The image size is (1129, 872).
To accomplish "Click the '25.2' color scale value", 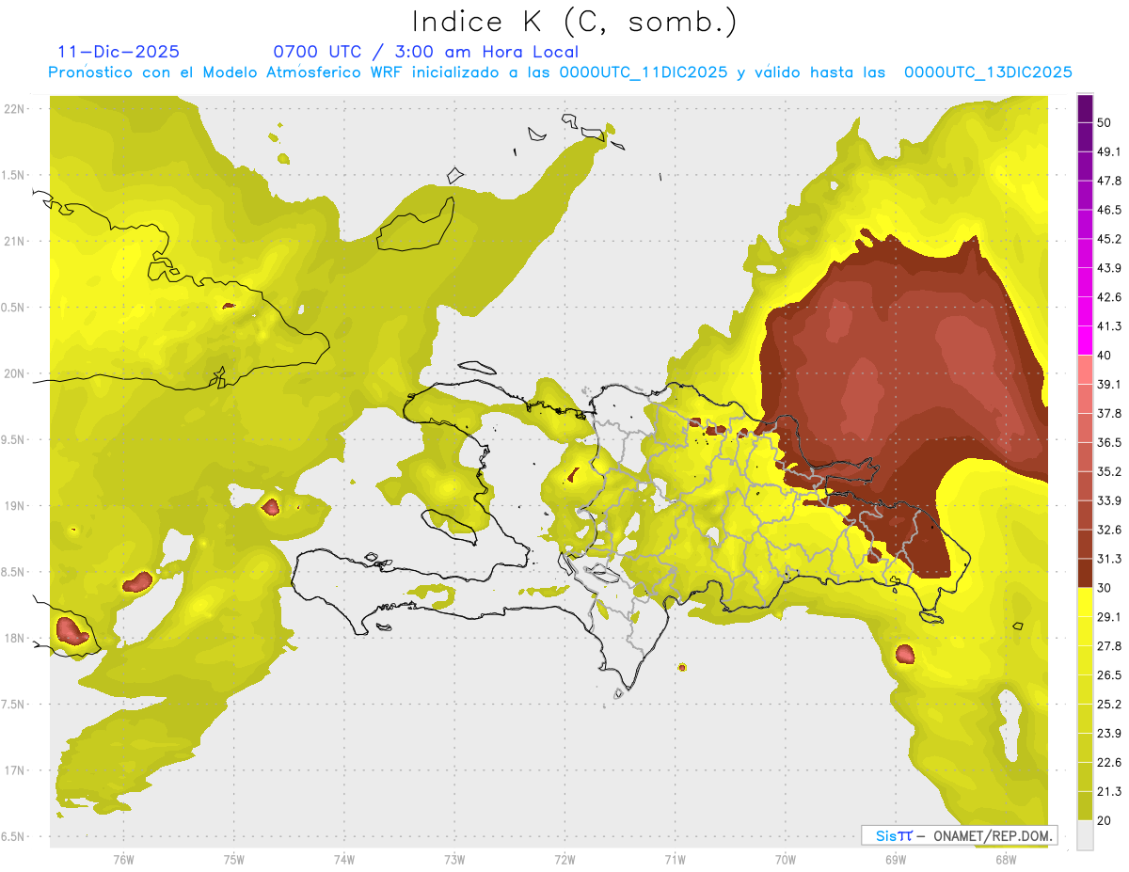I will click(x=1110, y=705).
